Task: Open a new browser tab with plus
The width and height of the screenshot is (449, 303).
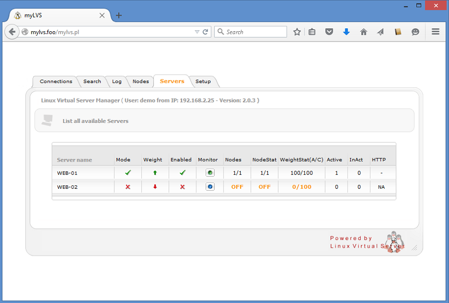Action: [x=119, y=15]
